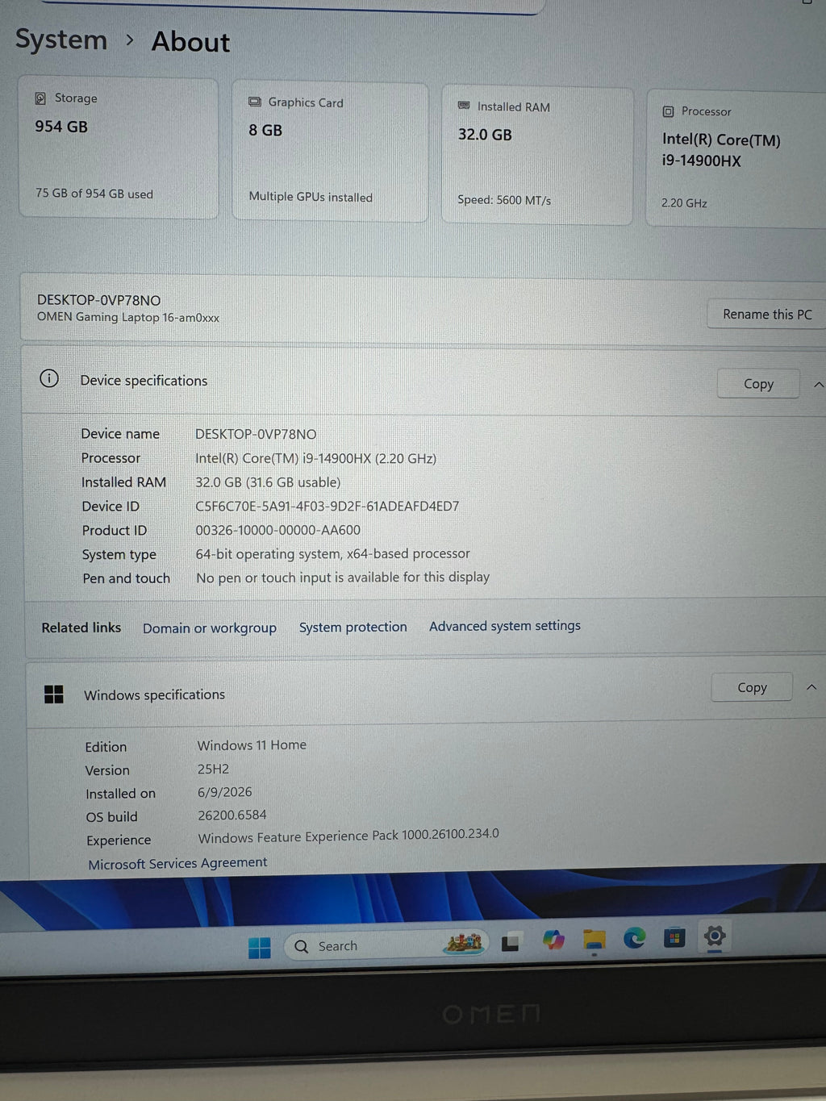Open Microsoft Store from the taskbar
This screenshot has height=1101, width=826.
(674, 937)
